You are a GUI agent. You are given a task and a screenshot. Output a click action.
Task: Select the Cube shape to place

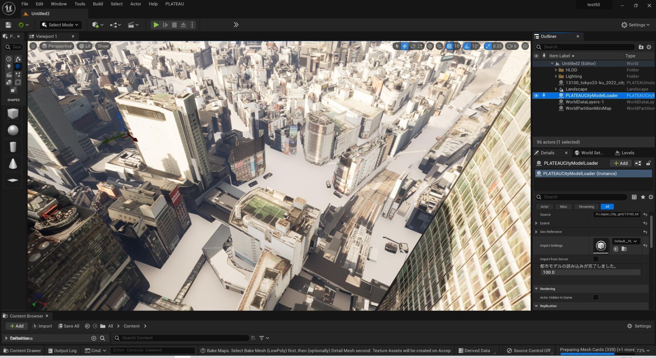pyautogui.click(x=13, y=114)
